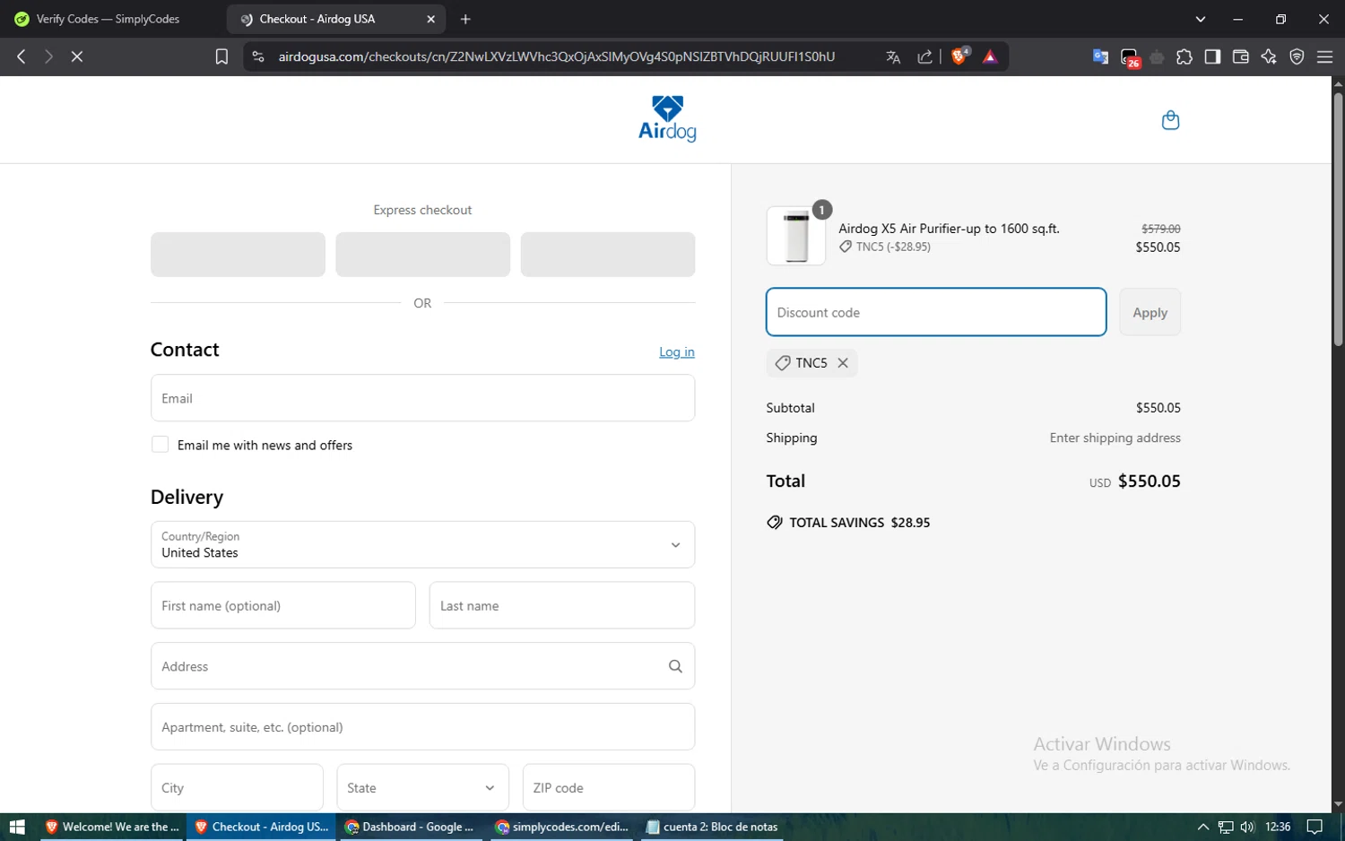
Task: Open the translate page icon
Action: point(893,56)
